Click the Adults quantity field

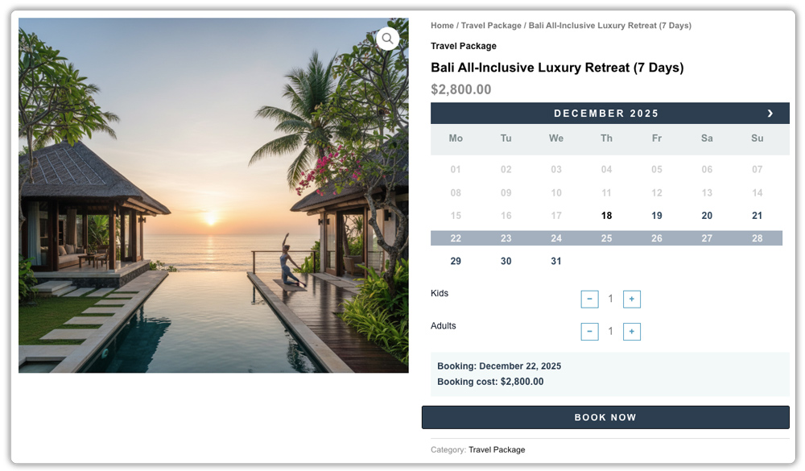pyautogui.click(x=611, y=331)
